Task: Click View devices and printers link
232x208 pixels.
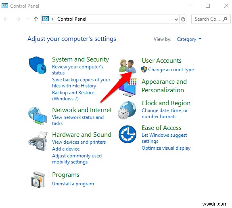Action: 79,142
